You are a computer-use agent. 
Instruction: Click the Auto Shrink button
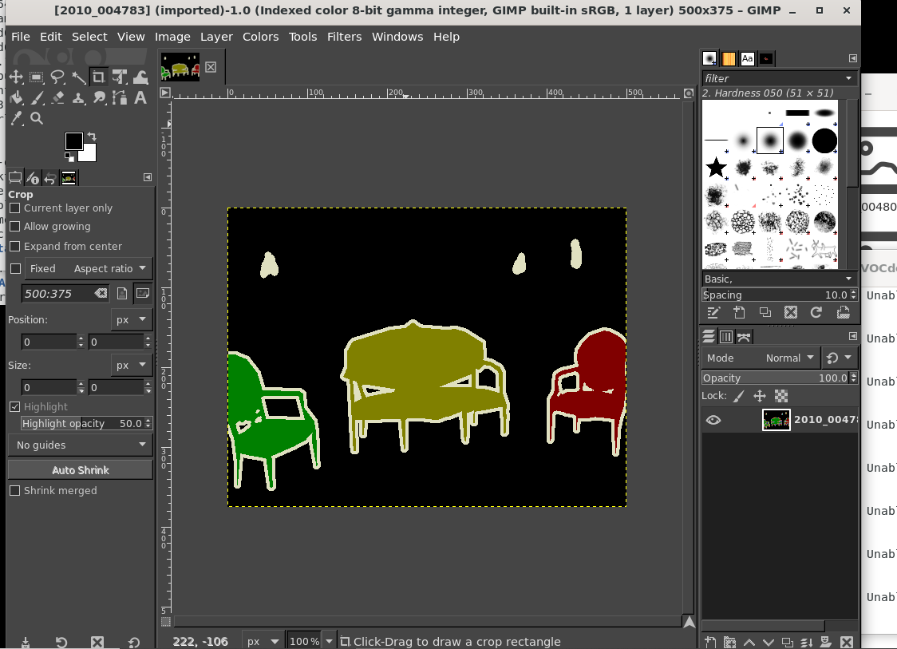pyautogui.click(x=80, y=470)
